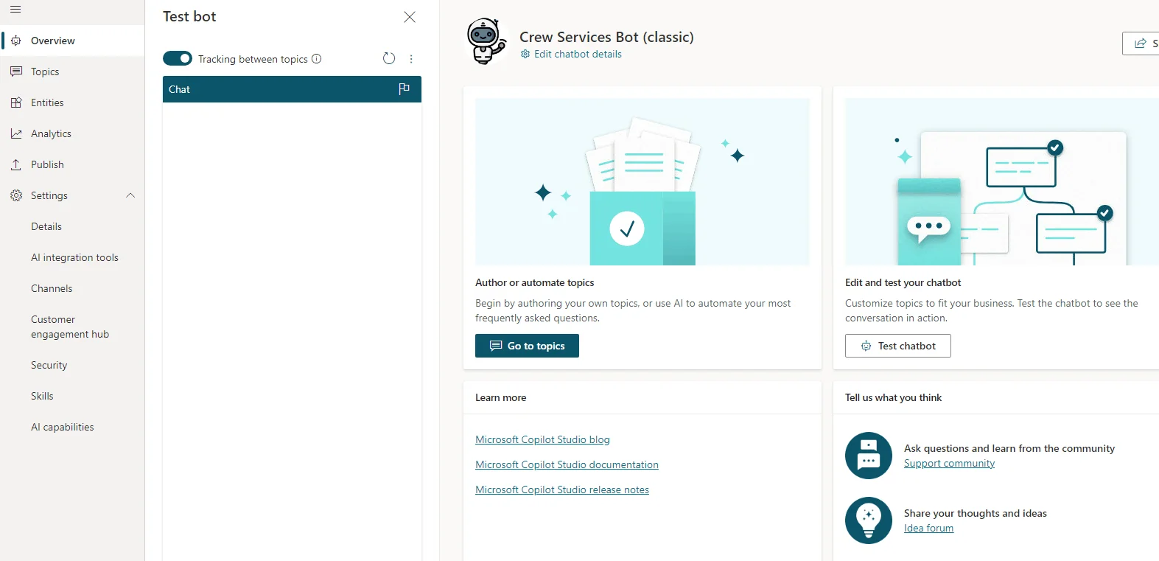
Task: Select Channels under Settings
Action: pyautogui.click(x=52, y=288)
